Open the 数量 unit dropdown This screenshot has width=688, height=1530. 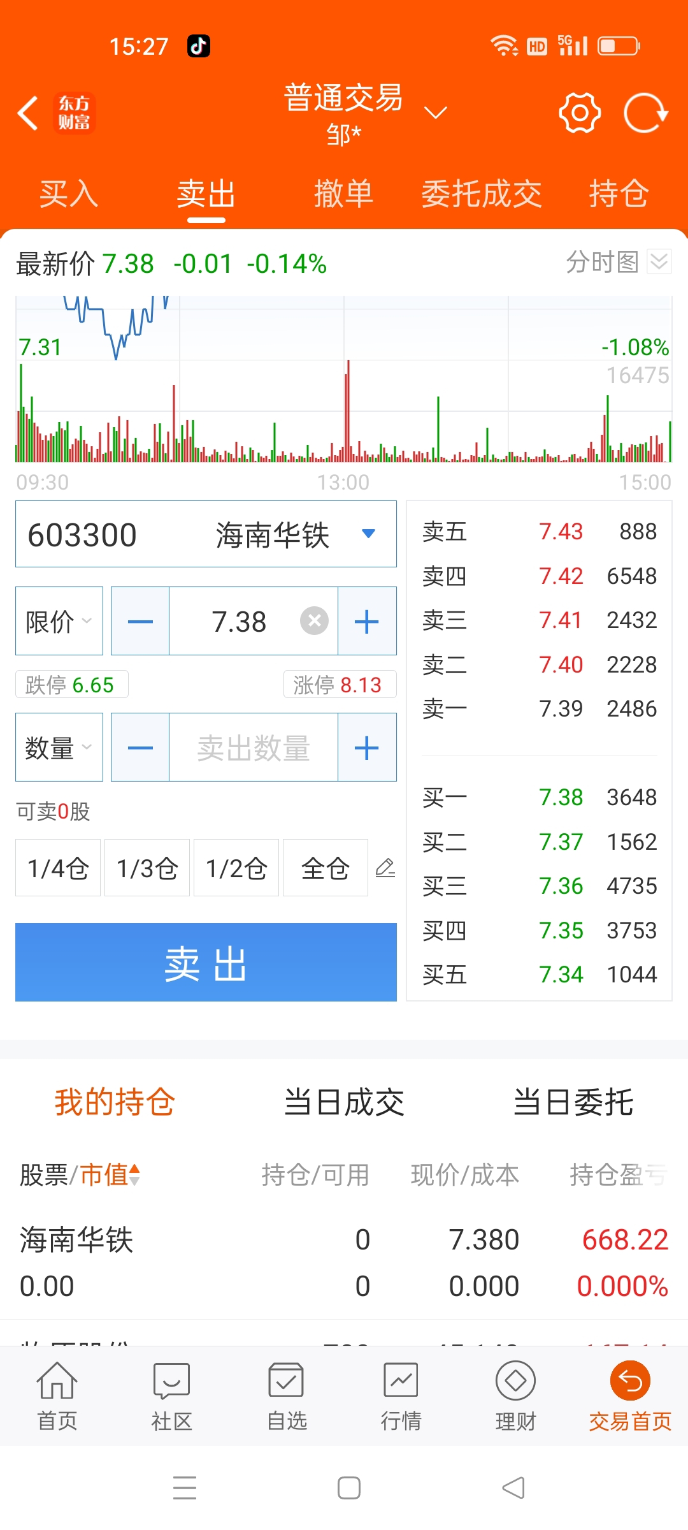click(x=59, y=747)
